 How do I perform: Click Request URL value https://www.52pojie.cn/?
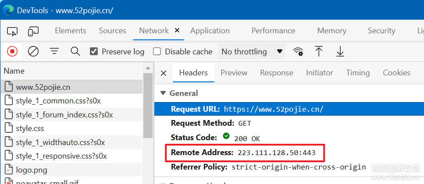point(274,109)
